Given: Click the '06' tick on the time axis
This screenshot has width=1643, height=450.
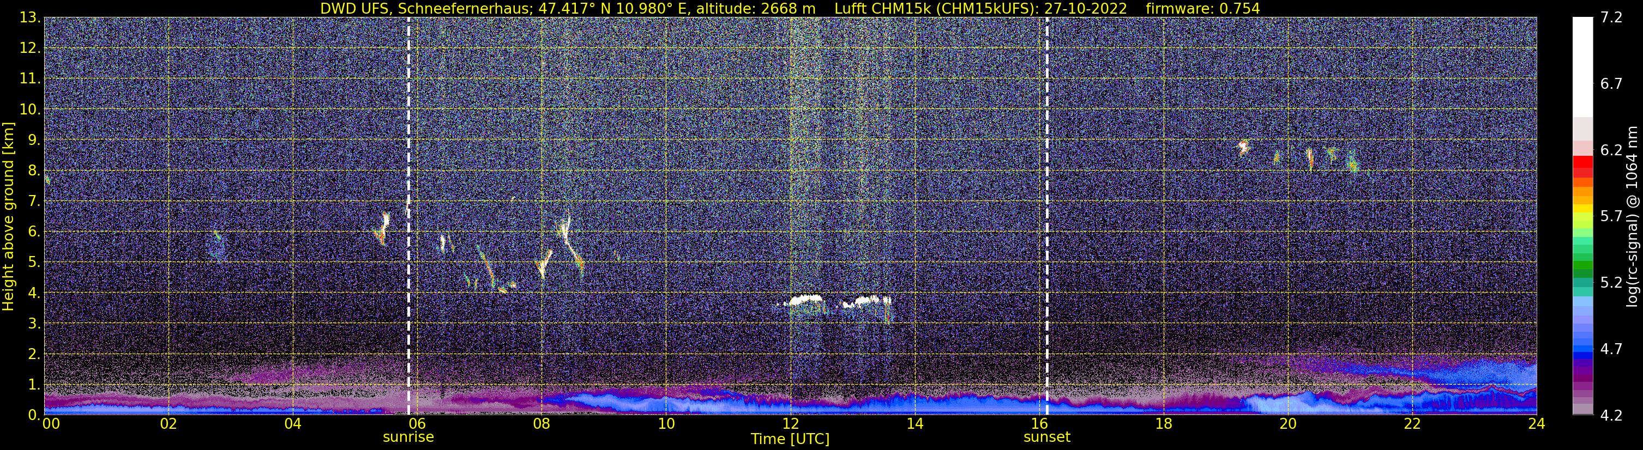Looking at the screenshot, I should click(417, 424).
